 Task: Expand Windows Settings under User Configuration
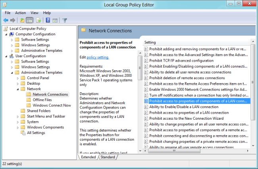tap(12, 67)
